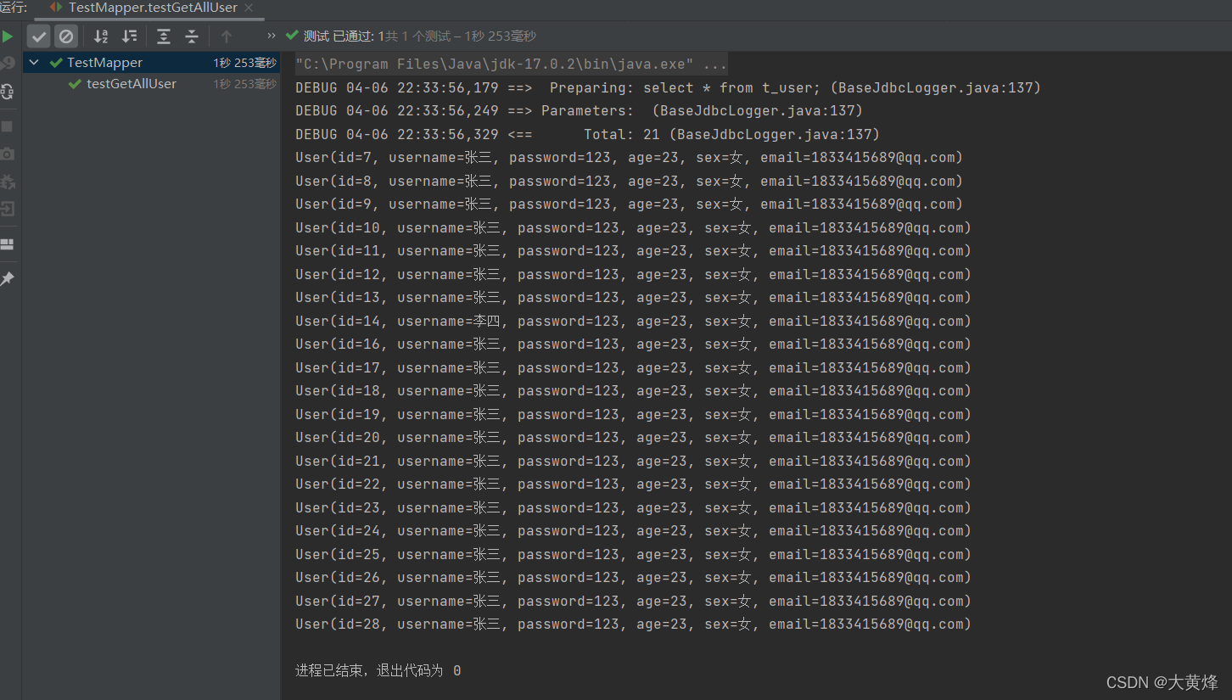Click the layout restore icon

click(x=8, y=244)
